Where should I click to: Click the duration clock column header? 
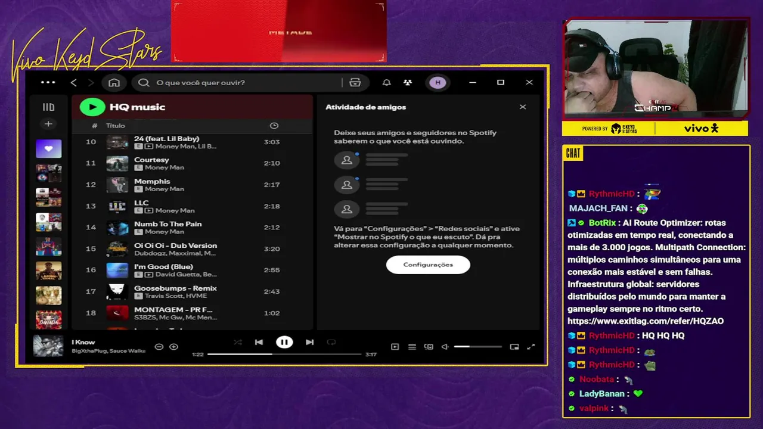[x=274, y=126]
